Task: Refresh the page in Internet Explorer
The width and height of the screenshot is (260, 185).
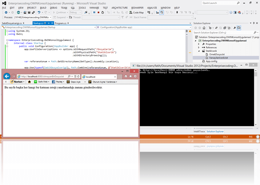Action: pos(78,76)
